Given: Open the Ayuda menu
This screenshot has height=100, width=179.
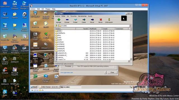Looking at the screenshot, I should coord(90,16).
